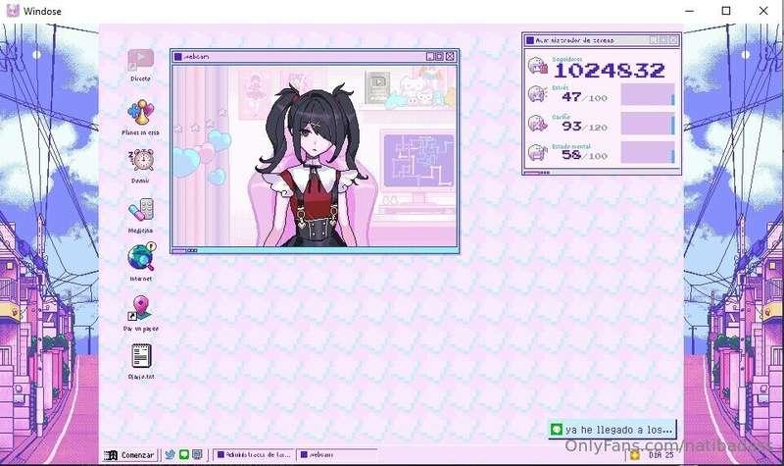Image resolution: width=784 pixels, height=466 pixels.
Task: Open the Directo streaming desktop icon
Action: [140, 61]
